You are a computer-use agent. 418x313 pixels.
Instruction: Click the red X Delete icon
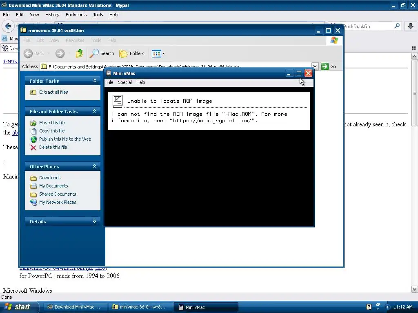point(33,148)
